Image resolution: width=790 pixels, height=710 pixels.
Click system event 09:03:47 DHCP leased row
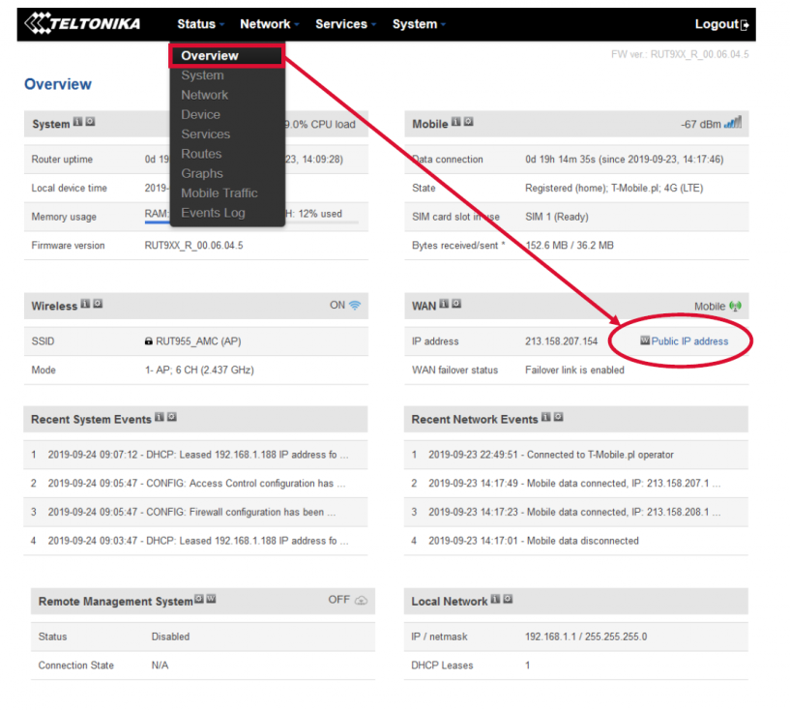(195, 541)
